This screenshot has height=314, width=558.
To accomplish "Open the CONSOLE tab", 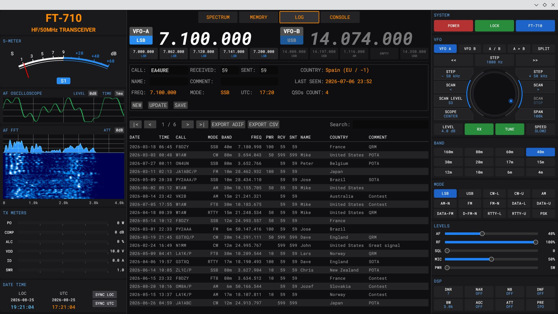I will (x=340, y=17).
